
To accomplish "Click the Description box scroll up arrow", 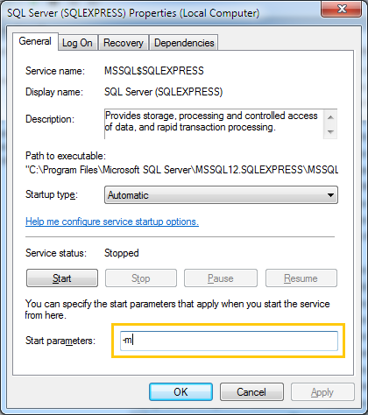I will [330, 117].
